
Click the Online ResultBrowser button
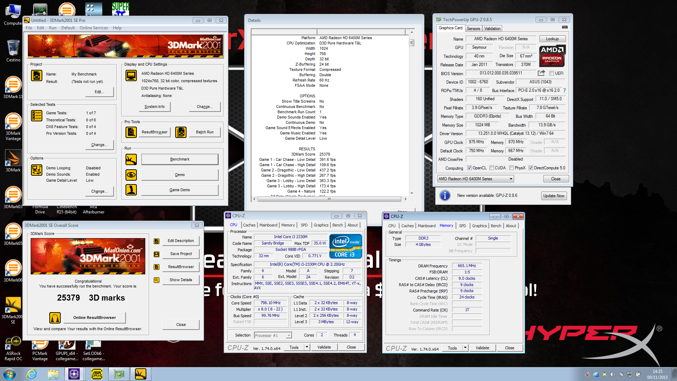94,318
